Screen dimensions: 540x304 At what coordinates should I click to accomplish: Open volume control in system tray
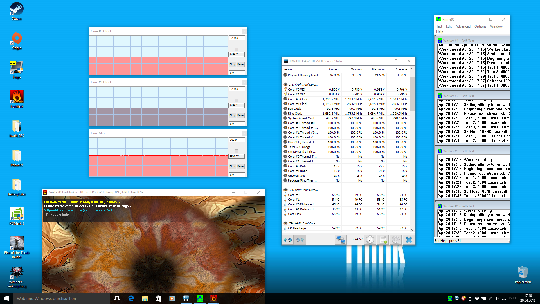[497, 298]
